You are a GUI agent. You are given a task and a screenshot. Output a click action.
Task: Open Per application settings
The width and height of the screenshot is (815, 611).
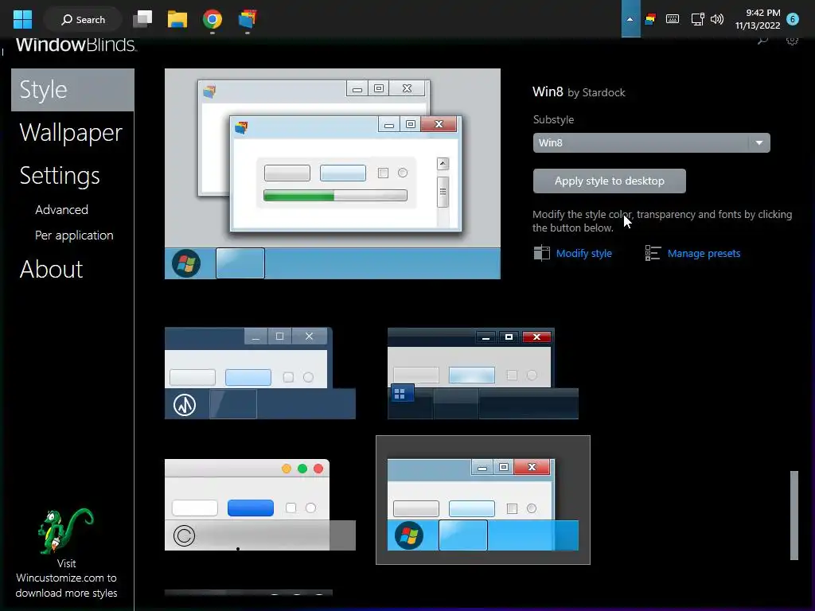coord(74,235)
